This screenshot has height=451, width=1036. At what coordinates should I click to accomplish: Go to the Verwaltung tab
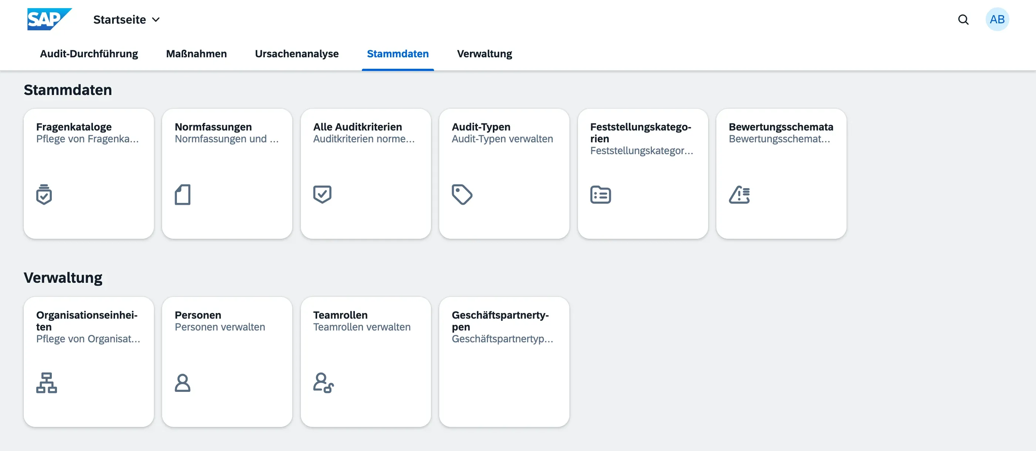[x=484, y=54]
